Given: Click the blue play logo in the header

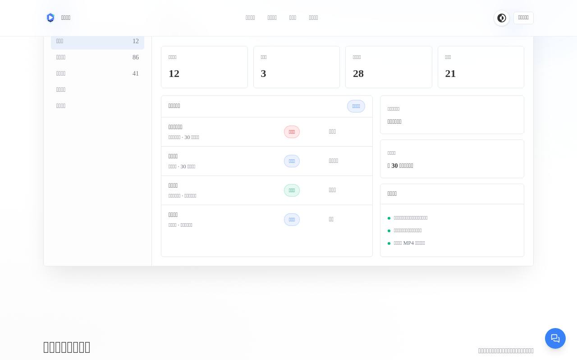Looking at the screenshot, I should 50,18.
